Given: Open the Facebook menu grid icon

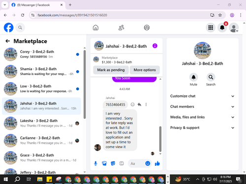Looking at the screenshot, I should (x=211, y=27).
